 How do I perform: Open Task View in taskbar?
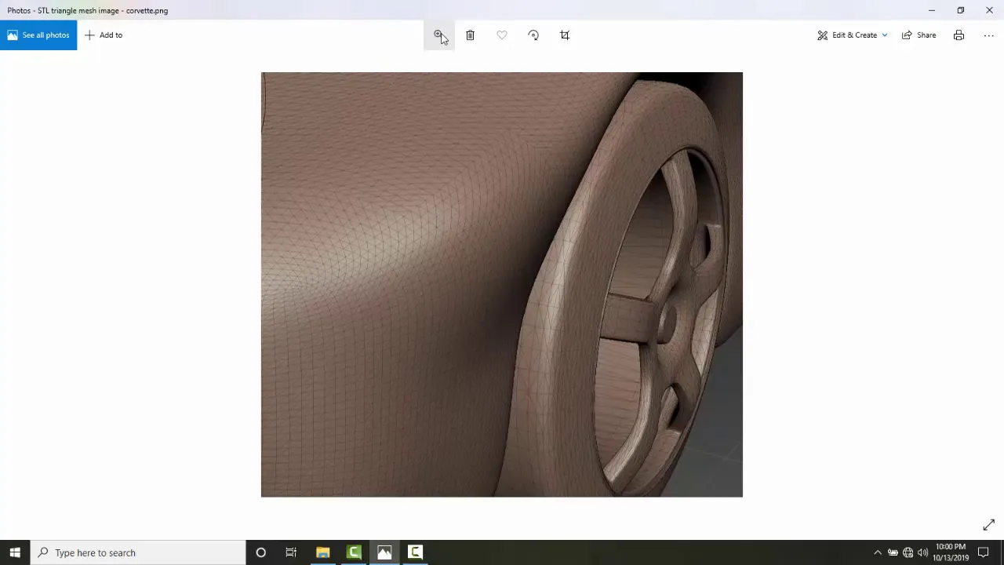pyautogui.click(x=291, y=552)
